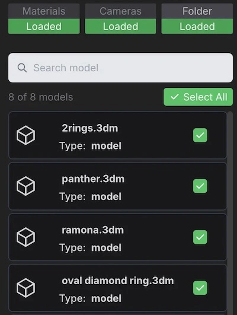This screenshot has width=237, height=315.
Task: Click the magnifier icon in the search box
Action: (x=22, y=68)
